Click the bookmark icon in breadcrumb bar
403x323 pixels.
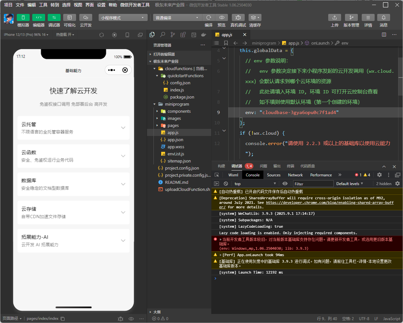tap(226, 43)
